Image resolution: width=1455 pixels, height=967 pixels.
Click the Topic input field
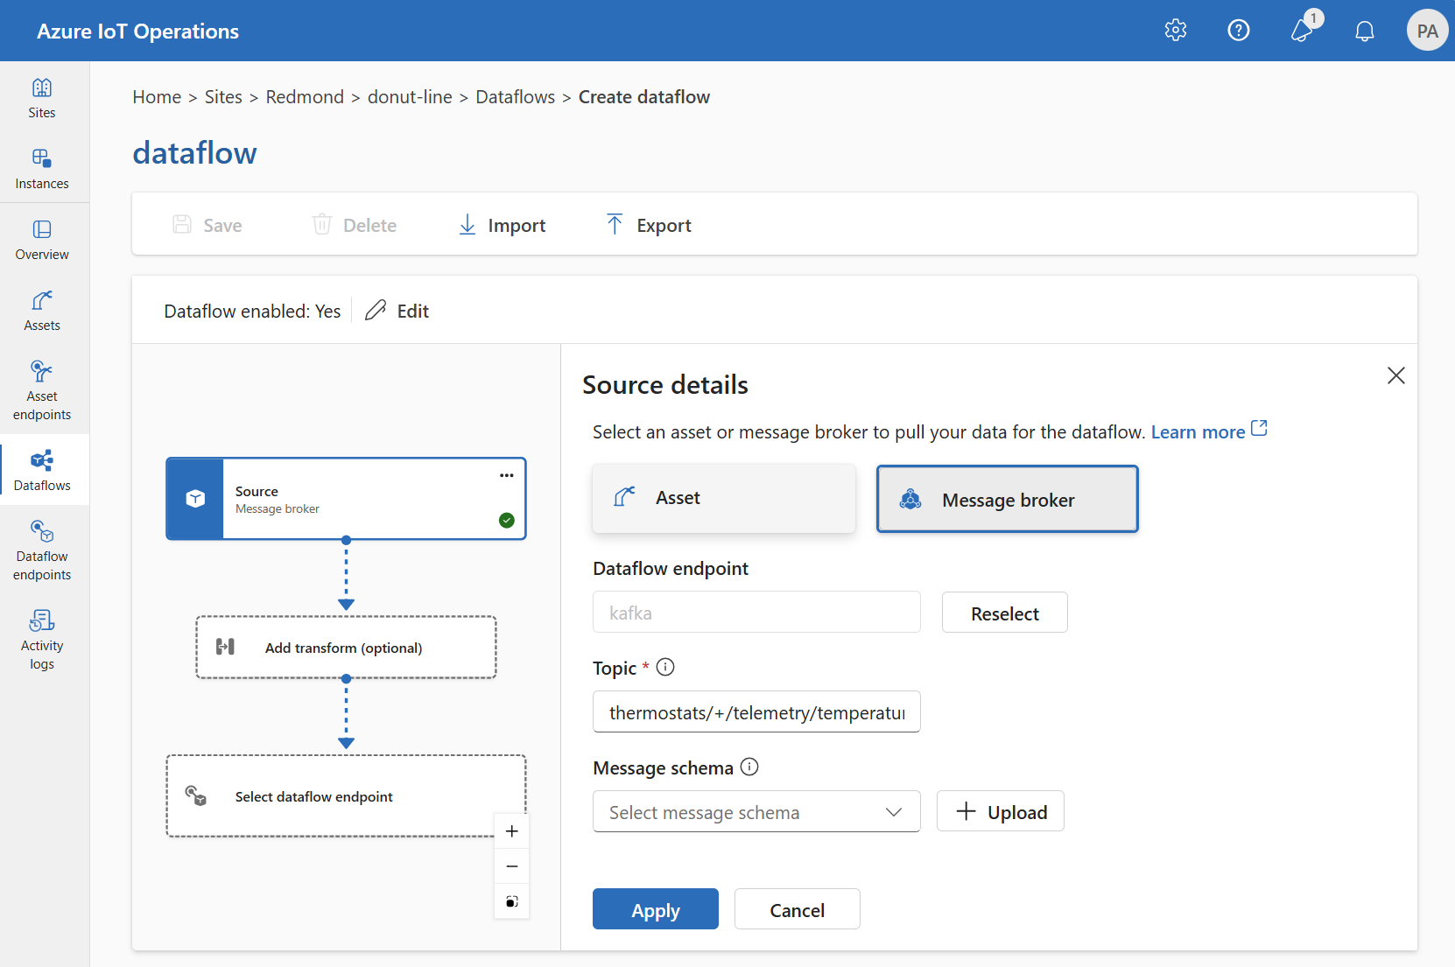757,711
